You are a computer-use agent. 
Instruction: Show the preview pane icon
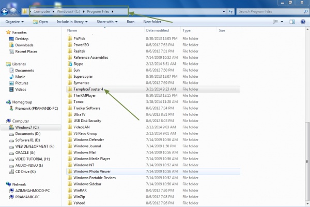coord(292,22)
